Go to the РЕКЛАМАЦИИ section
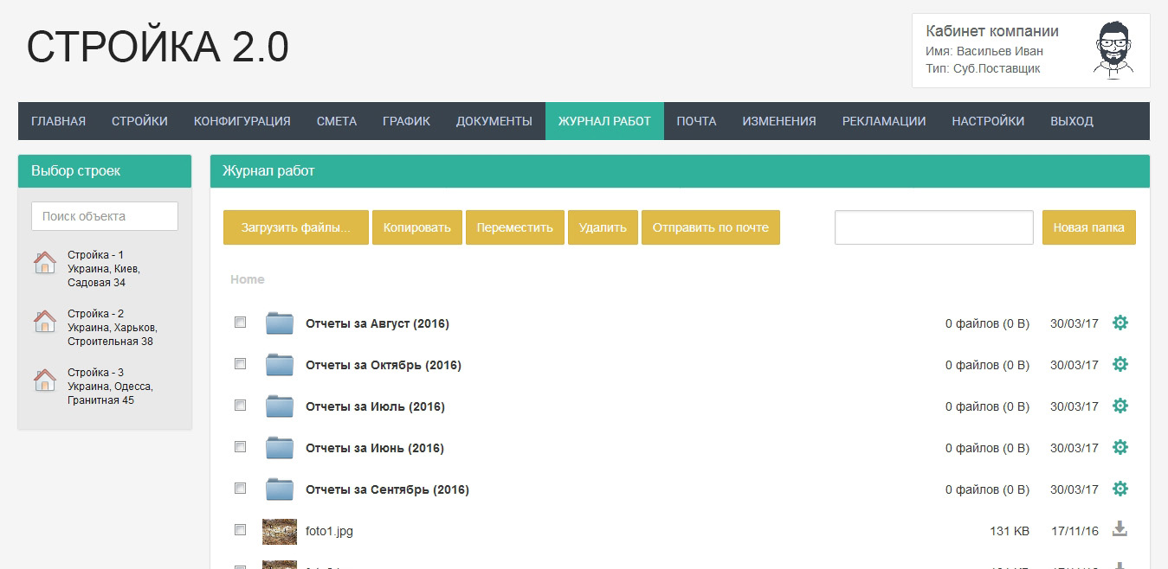Viewport: 1168px width, 569px height. pyautogui.click(x=883, y=121)
